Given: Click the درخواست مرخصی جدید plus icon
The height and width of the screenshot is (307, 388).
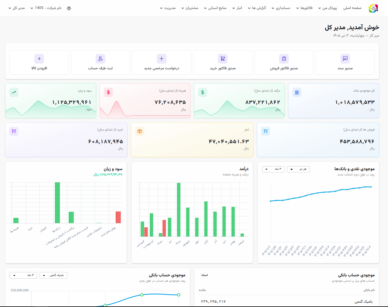Looking at the screenshot, I should [161, 59].
